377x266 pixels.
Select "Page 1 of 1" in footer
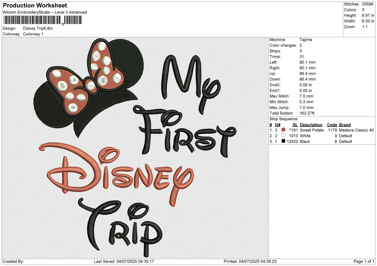coord(364,261)
